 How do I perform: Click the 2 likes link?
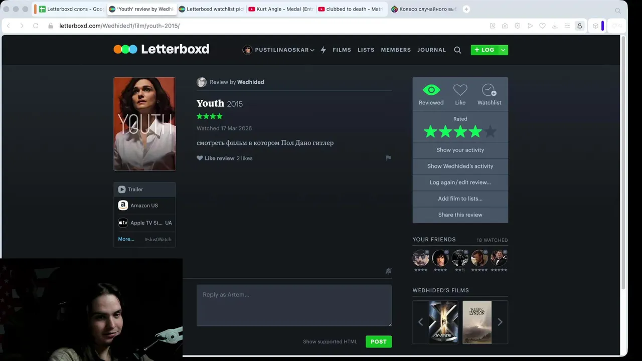[x=244, y=158]
